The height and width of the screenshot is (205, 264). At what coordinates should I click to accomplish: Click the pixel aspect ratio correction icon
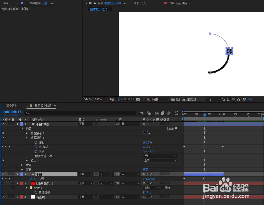[224, 99]
